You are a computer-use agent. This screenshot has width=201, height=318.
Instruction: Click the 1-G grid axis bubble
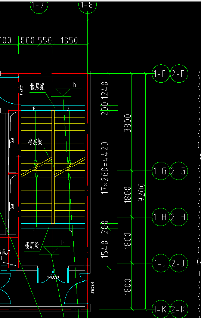pos(161,171)
